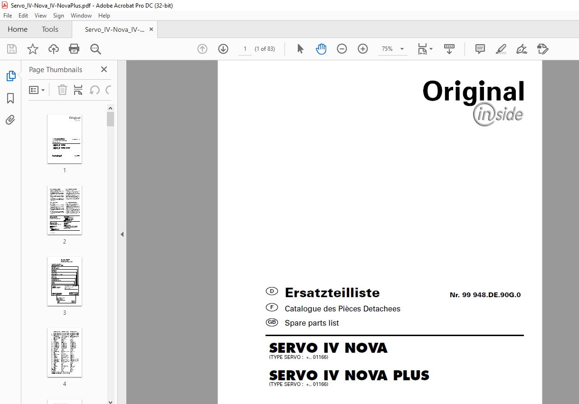Screen dimensions: 579x404
Task: Click thumbnails scrollbar up arrow
Action: (111, 108)
